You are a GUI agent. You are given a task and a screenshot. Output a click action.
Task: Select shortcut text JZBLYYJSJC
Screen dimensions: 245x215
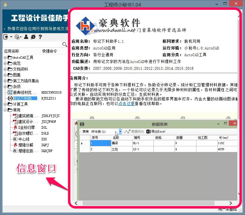click(50, 116)
